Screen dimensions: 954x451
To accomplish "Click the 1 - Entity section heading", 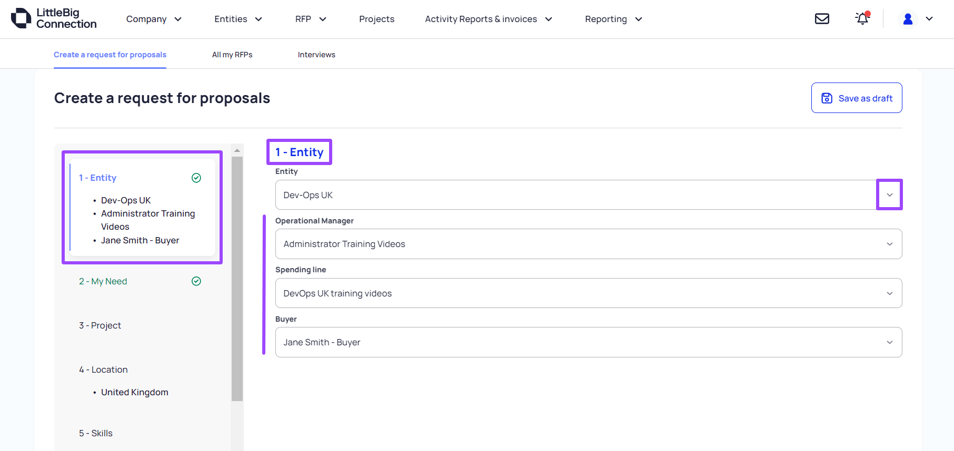I will pyautogui.click(x=300, y=152).
